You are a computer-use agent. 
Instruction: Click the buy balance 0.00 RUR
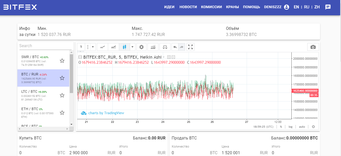[x=157, y=138]
